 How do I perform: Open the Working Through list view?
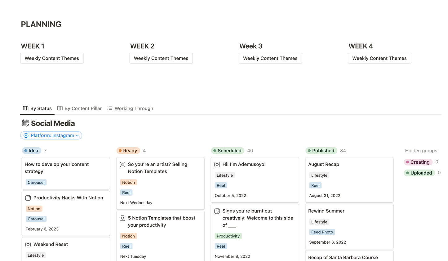coord(130,108)
